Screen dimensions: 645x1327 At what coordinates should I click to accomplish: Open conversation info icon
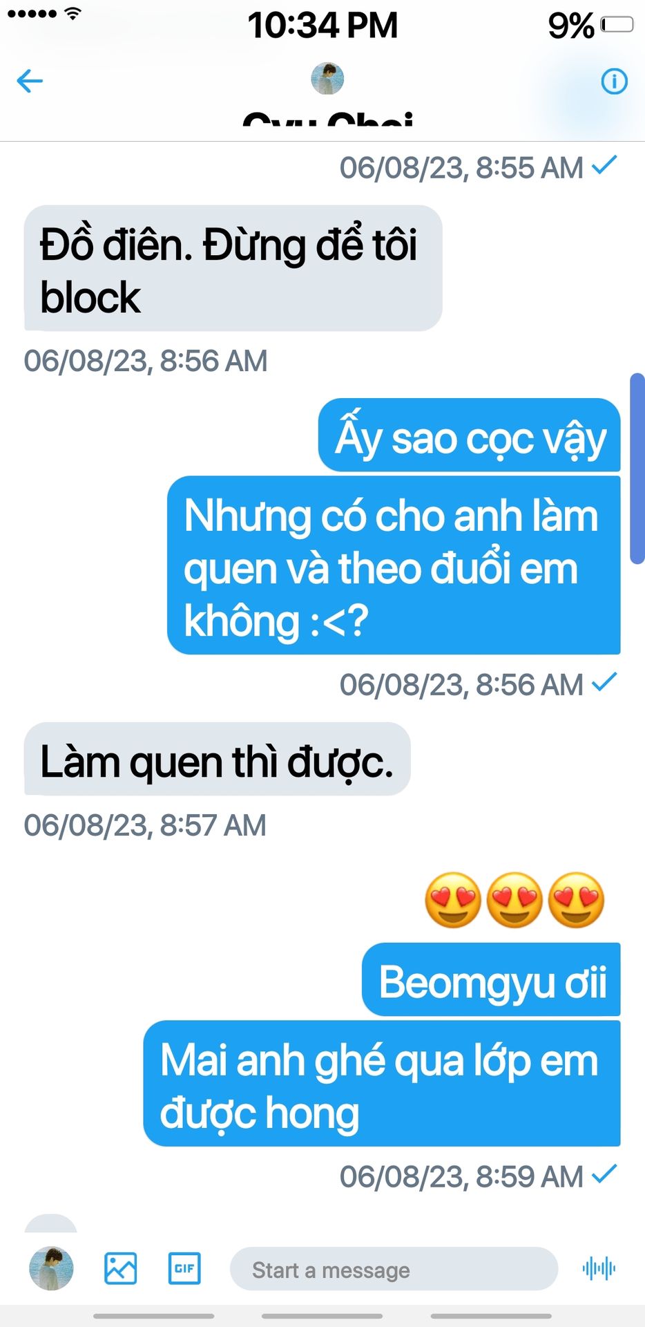pos(614,82)
